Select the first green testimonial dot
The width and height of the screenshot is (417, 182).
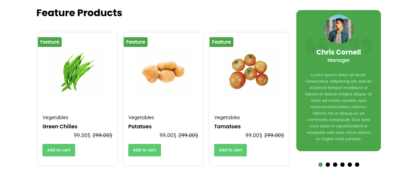click(320, 165)
